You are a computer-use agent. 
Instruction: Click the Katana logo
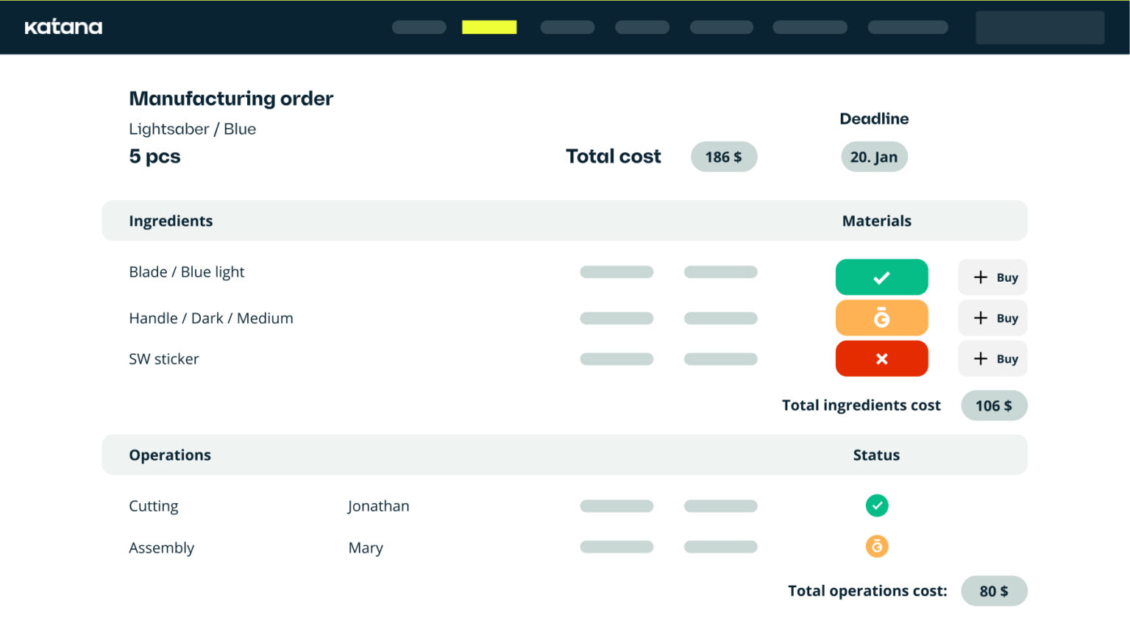pos(63,27)
